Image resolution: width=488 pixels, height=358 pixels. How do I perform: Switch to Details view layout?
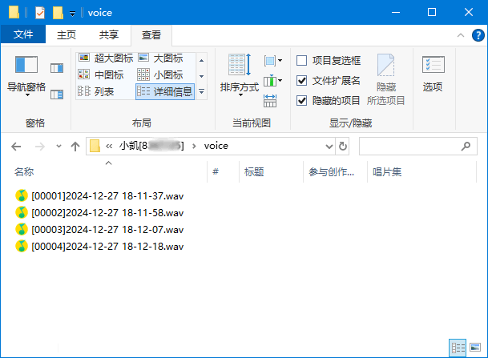pyautogui.click(x=165, y=91)
